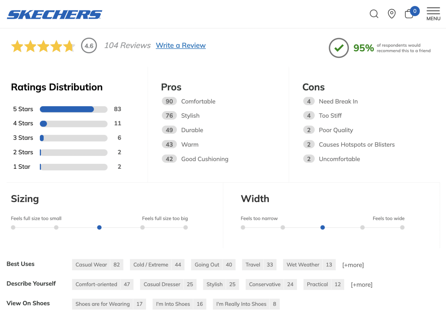Click the Sizing slider indicator dot

99,227
